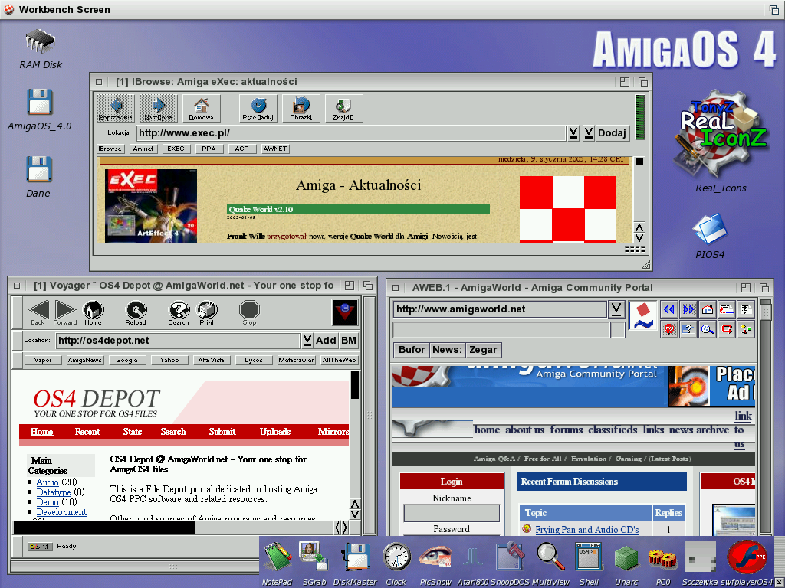Select EXEC bookmark in IBrowse
The height and width of the screenshot is (588, 785).
coord(176,149)
